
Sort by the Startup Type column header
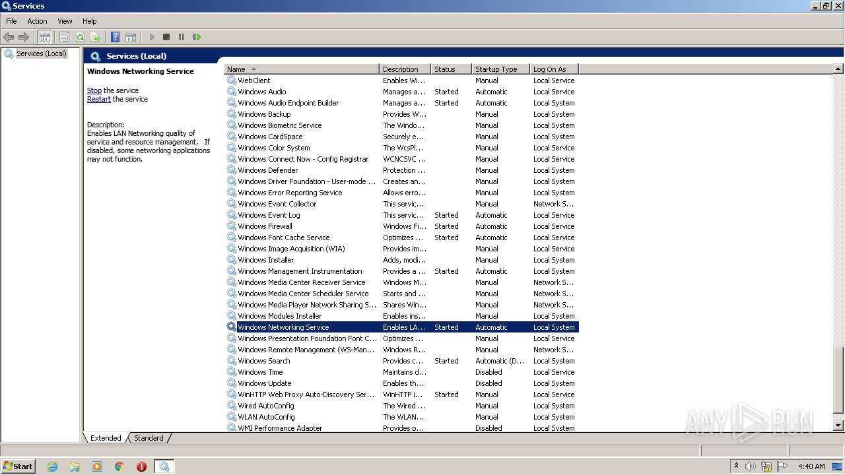(501, 69)
